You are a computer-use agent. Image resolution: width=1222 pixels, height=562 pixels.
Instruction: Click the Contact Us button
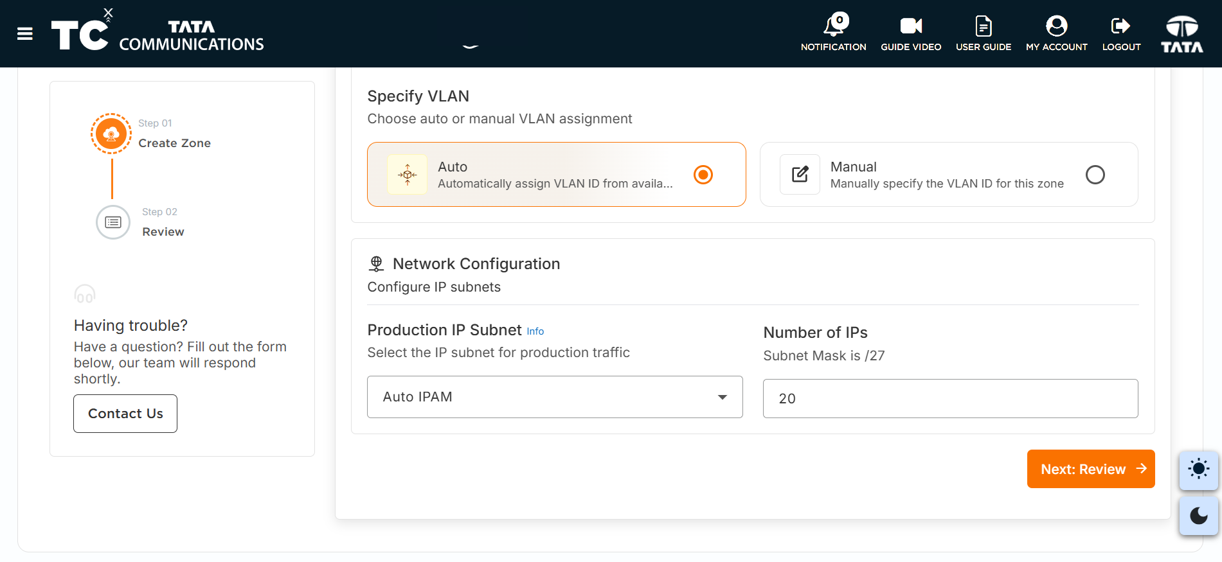tap(125, 414)
